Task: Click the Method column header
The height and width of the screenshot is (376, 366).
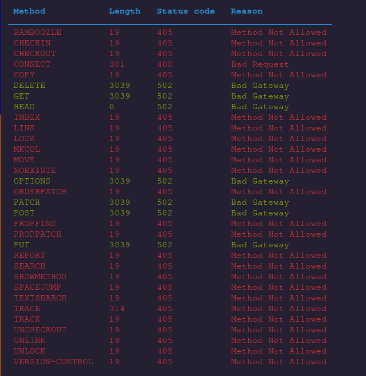Action: pyautogui.click(x=29, y=11)
